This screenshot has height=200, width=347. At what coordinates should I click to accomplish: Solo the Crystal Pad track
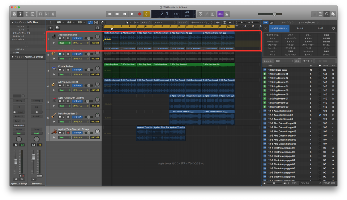click(64, 70)
